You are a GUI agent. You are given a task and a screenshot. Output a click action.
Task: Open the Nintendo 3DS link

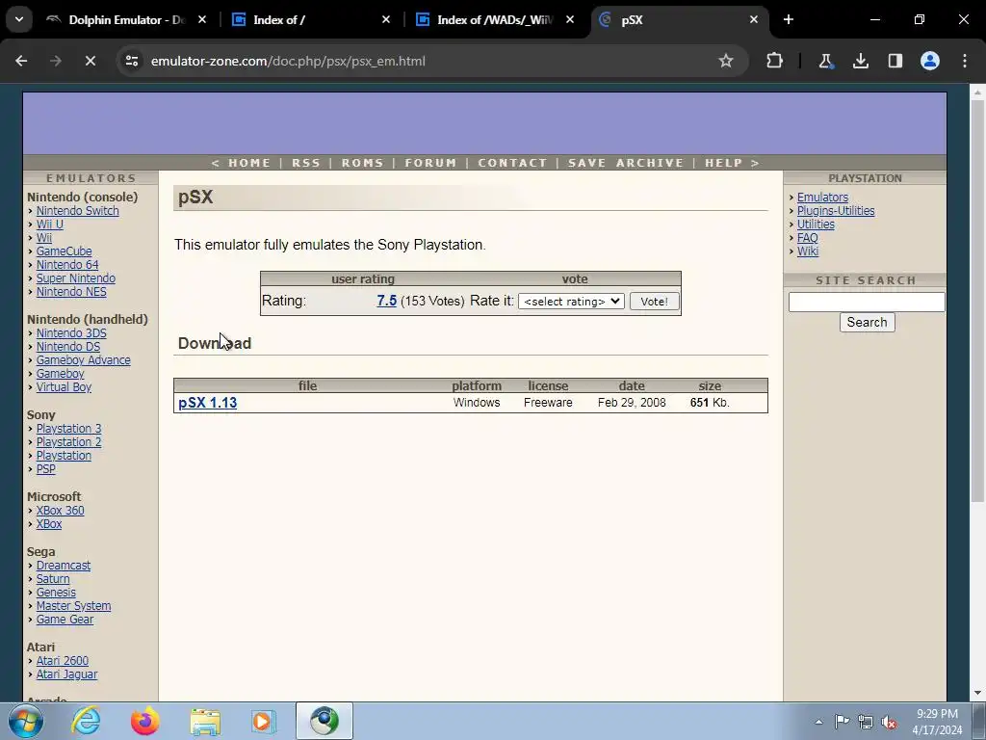click(x=71, y=332)
